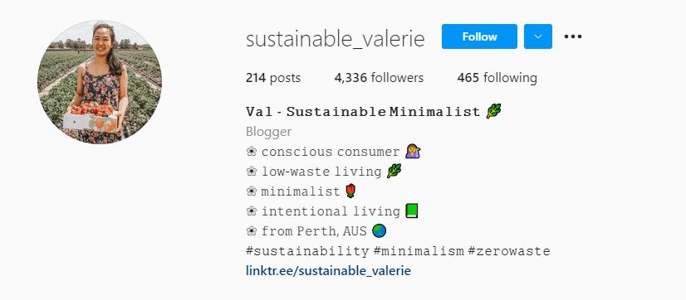Viewport: 686px width, 300px height.
Task: Select the sustainable_valerie username heading
Action: [336, 38]
